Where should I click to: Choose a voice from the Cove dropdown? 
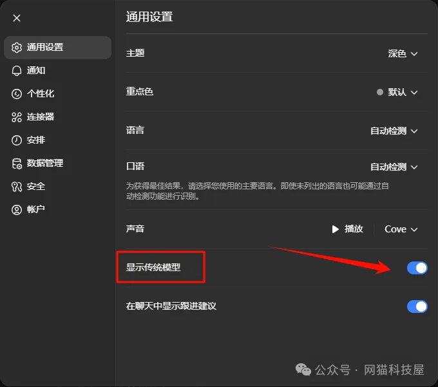coord(401,229)
